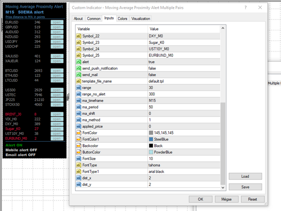
Task: Click the Variable column header
Action: point(112,29)
